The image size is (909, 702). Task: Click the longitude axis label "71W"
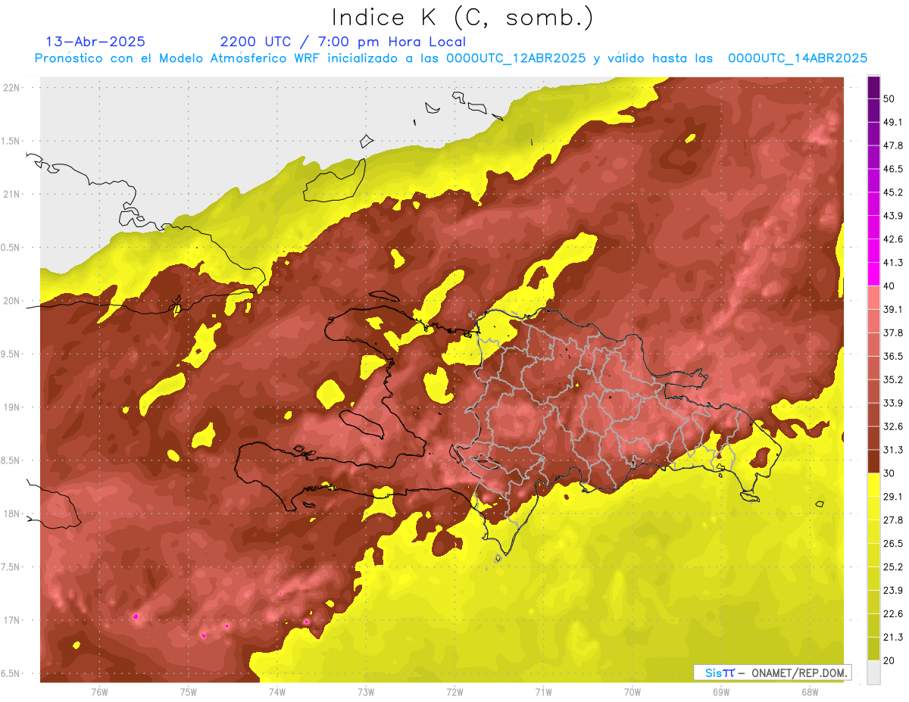point(543,691)
